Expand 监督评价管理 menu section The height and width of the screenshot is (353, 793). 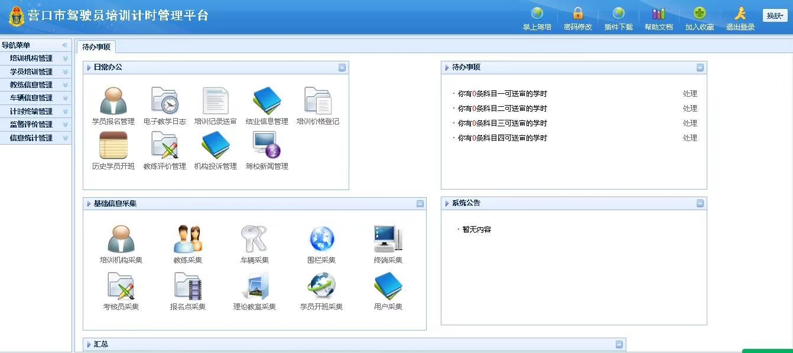click(35, 125)
